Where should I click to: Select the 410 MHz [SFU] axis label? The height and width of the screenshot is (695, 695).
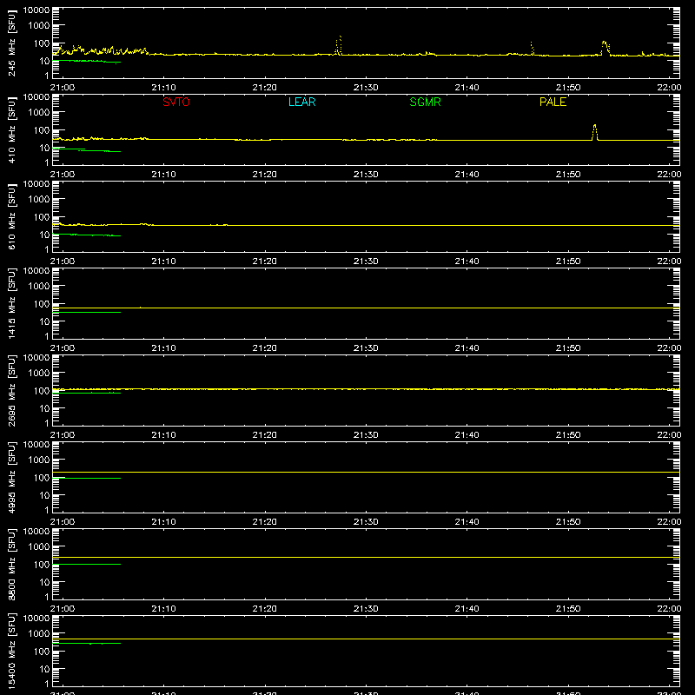[11, 130]
